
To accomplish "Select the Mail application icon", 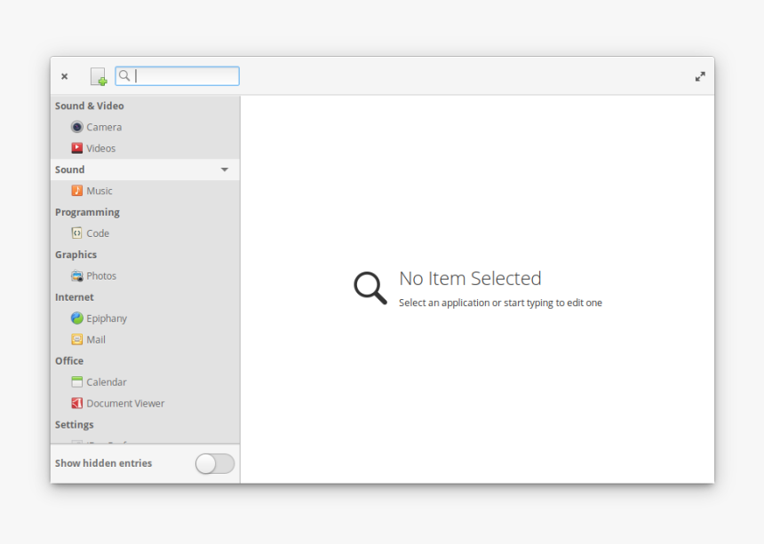I will point(76,339).
